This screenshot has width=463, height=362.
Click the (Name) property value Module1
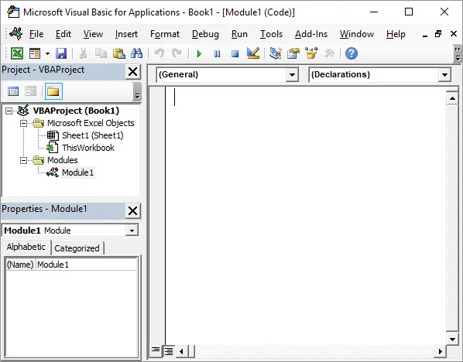[86, 265]
